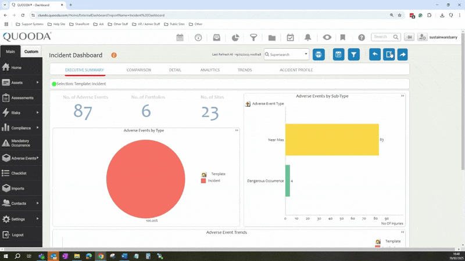This screenshot has width=465, height=261.
Task: Click the orange info icon beside Incident Dashboard
Action: pos(114,55)
